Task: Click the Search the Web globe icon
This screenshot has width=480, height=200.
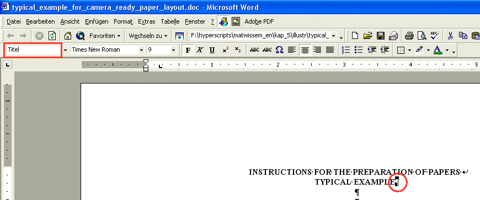Action: point(81,36)
